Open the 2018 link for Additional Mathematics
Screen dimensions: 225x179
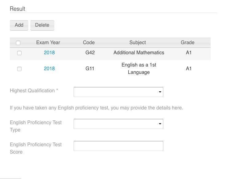click(49, 53)
